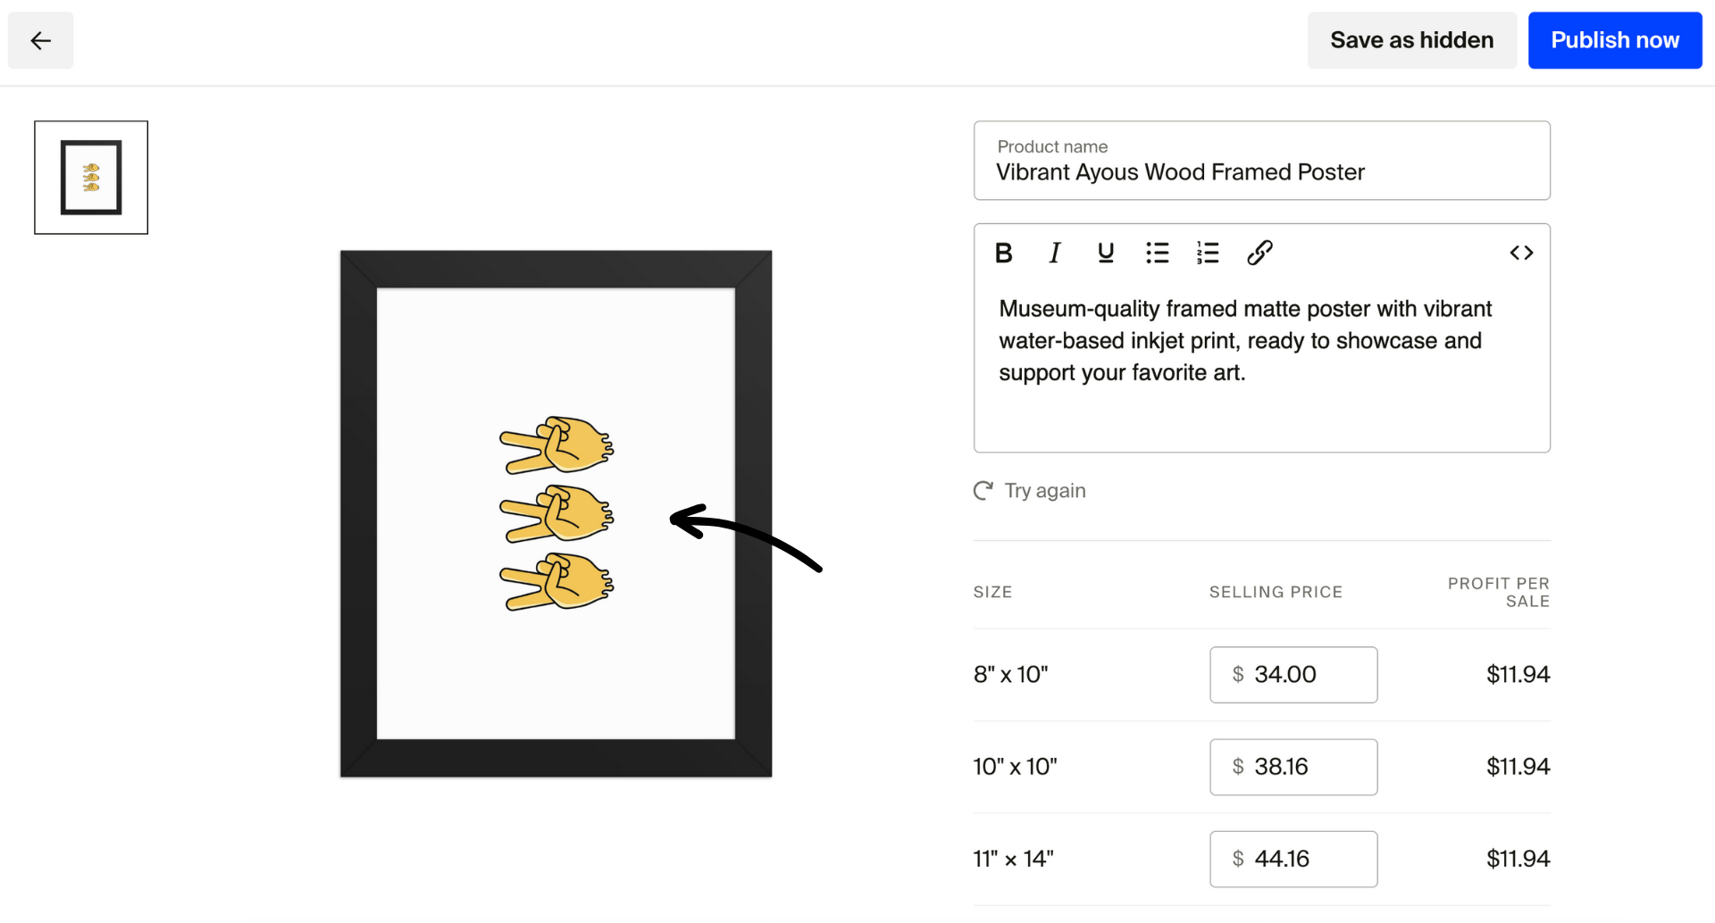Edit the 11" x 14" selling price
This screenshot has height=923, width=1715.
1293,859
